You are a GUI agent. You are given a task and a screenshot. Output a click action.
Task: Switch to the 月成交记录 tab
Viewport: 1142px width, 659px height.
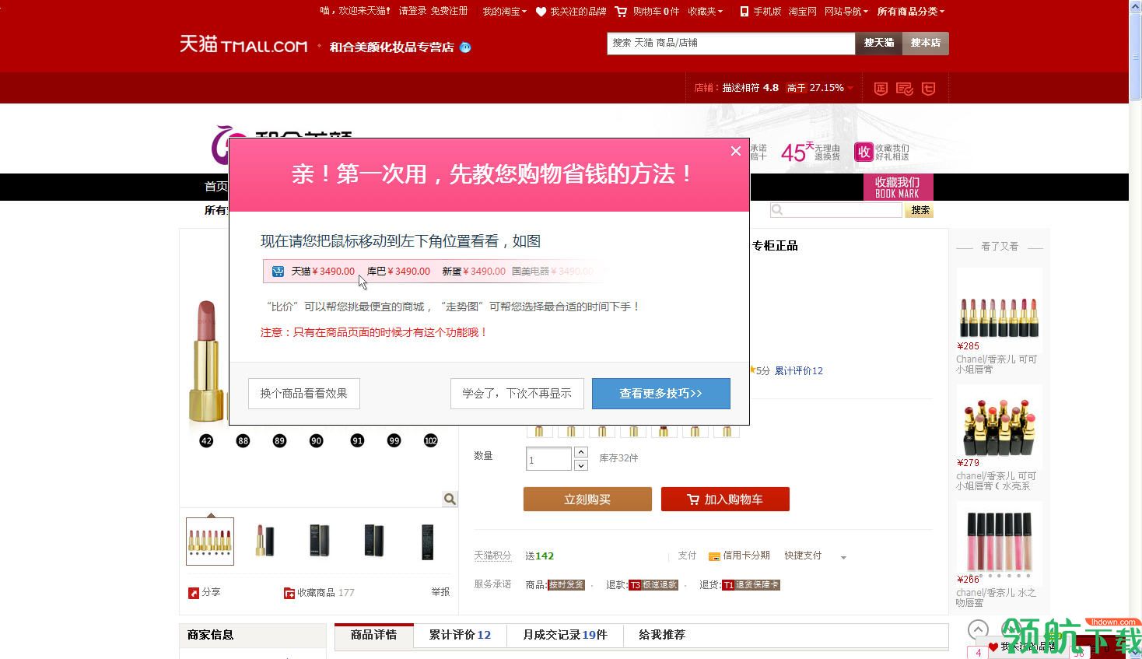pos(564,635)
